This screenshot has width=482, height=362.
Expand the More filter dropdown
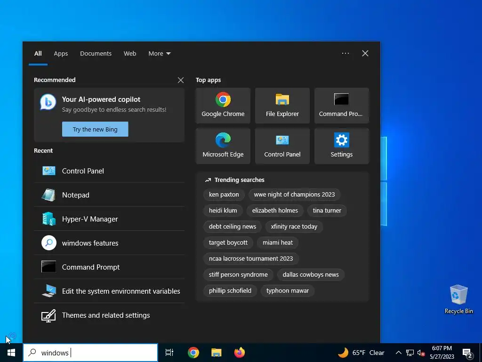159,54
